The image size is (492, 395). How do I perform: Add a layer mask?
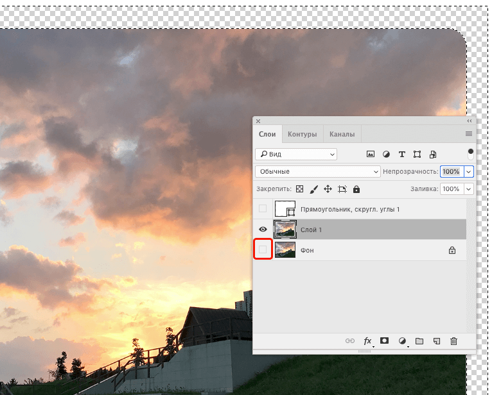385,341
